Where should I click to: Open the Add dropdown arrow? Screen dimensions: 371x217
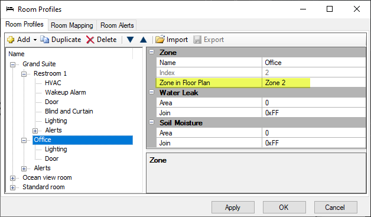(35, 40)
